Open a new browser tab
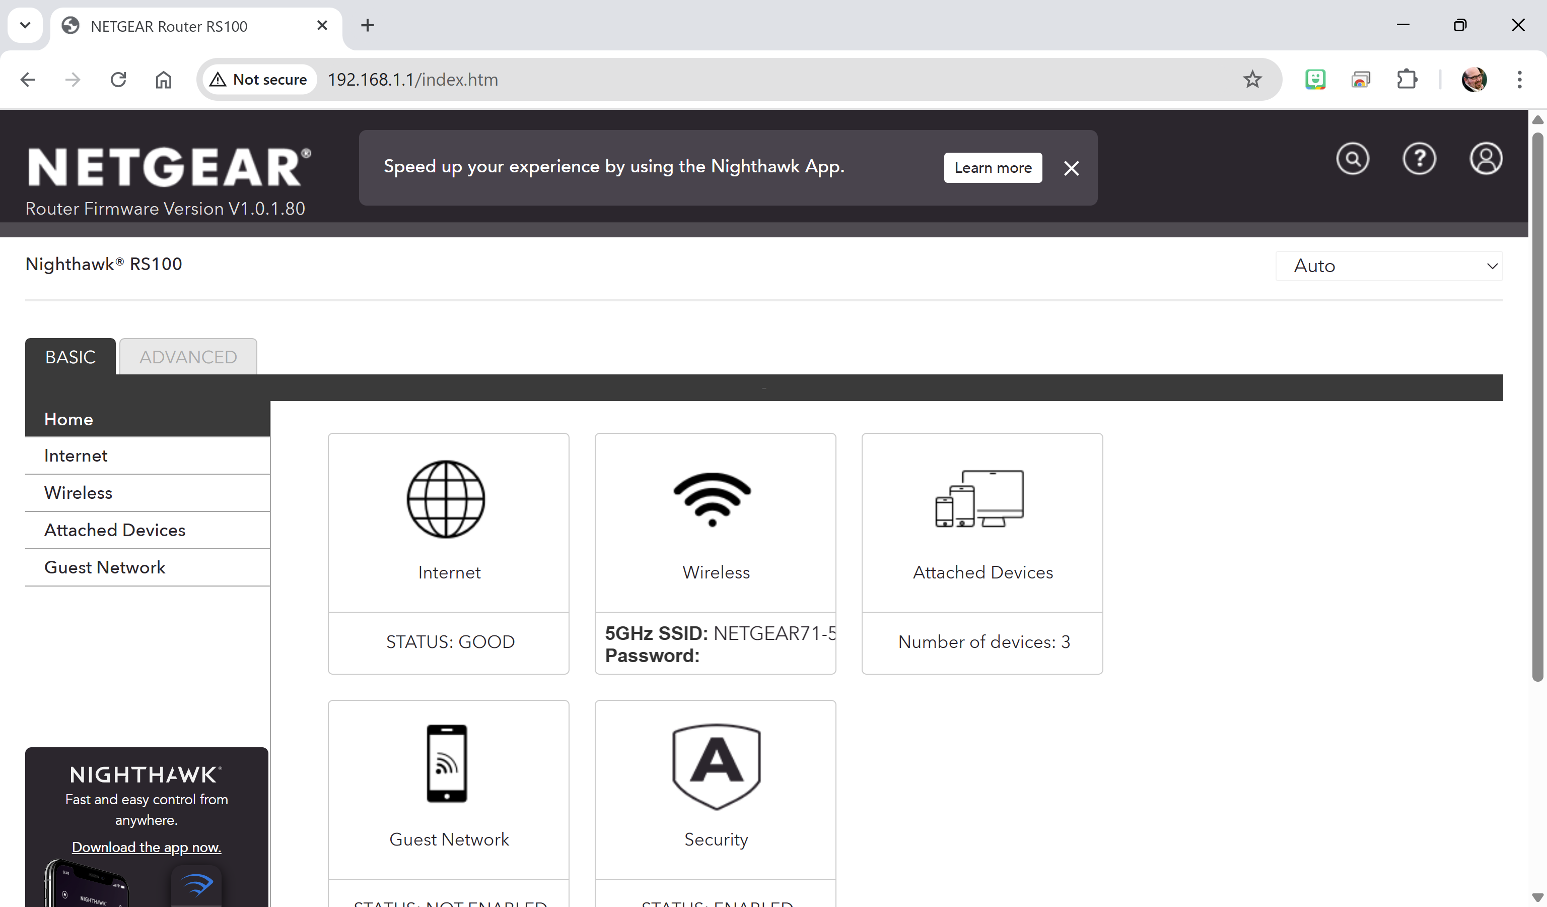This screenshot has width=1547, height=907. (367, 25)
